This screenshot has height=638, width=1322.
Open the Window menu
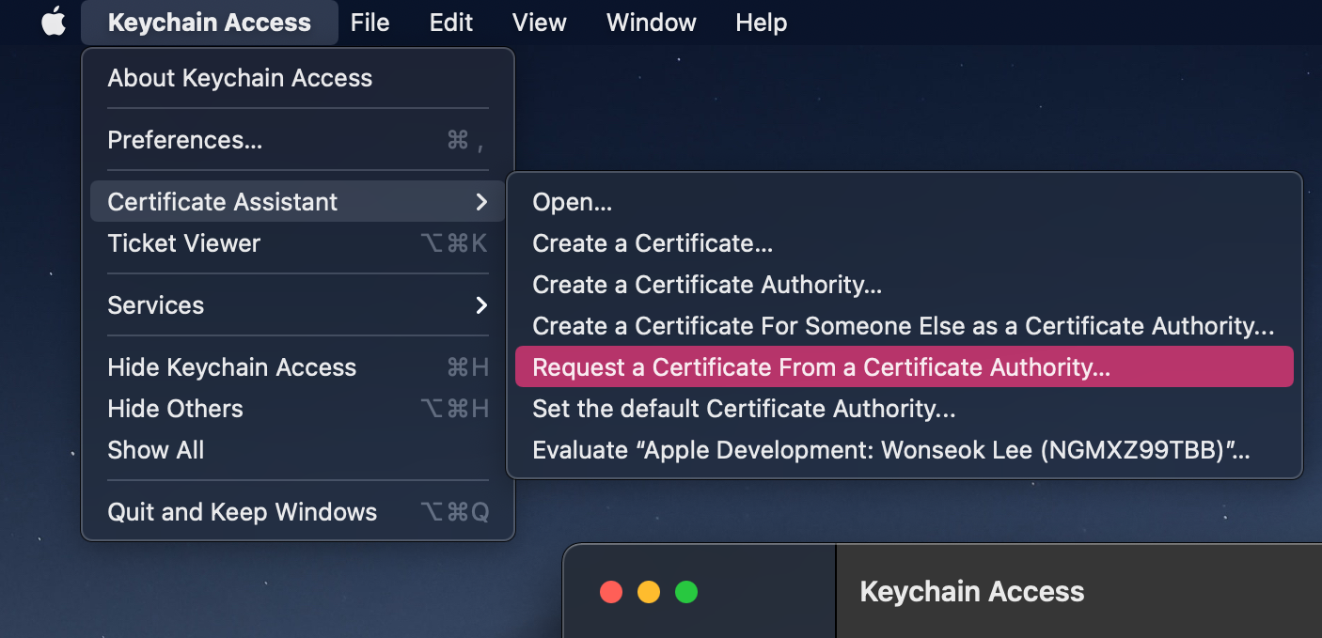point(652,23)
